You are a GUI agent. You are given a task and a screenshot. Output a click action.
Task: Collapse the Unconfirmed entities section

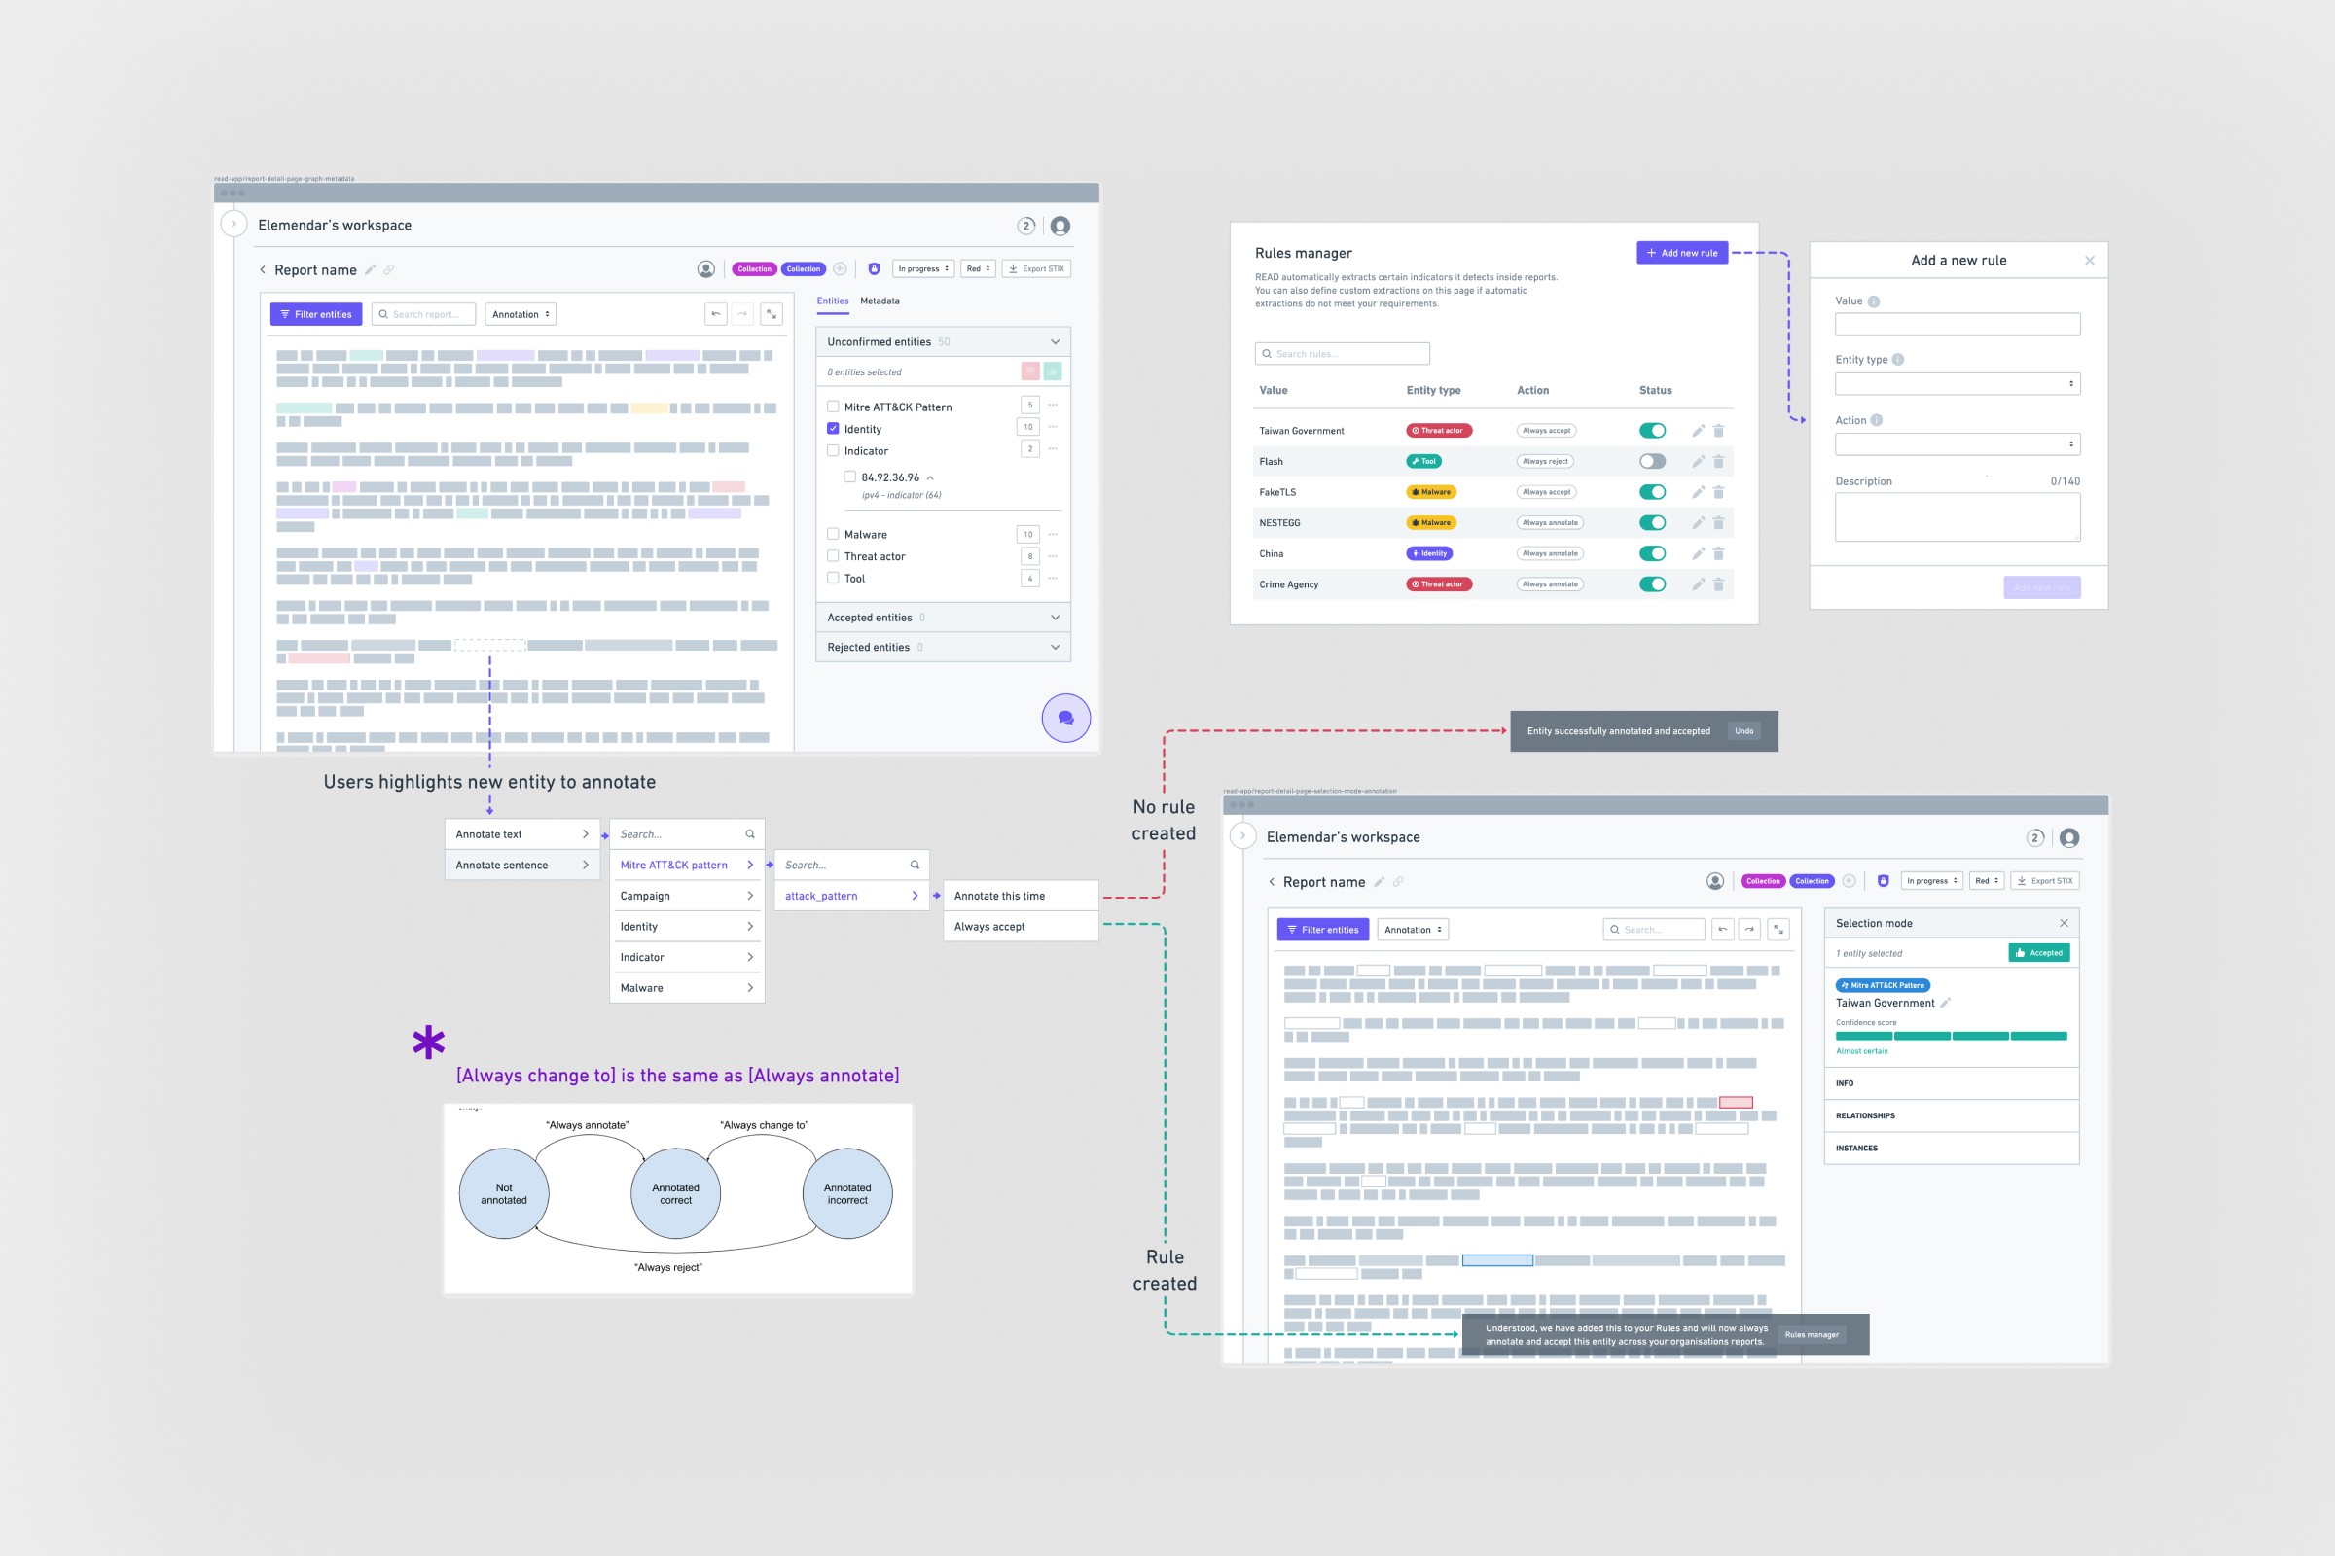(1055, 342)
